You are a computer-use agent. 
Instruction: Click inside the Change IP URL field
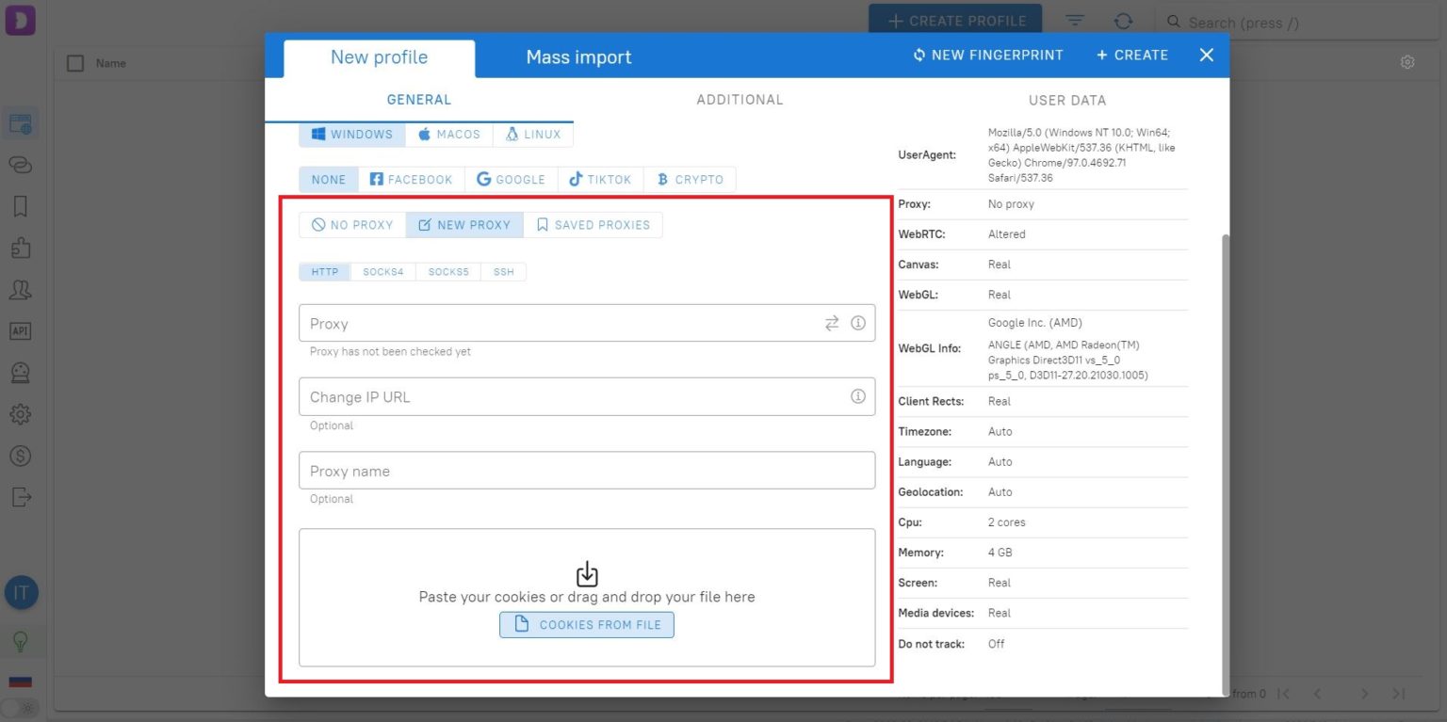click(565, 396)
